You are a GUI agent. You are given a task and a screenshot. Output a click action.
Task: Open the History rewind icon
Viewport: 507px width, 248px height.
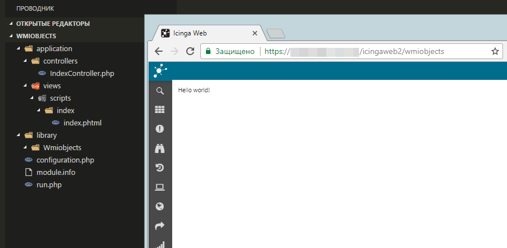pos(160,168)
